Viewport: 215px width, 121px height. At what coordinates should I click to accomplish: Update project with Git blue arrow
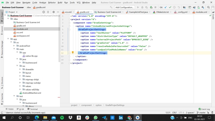166,7
